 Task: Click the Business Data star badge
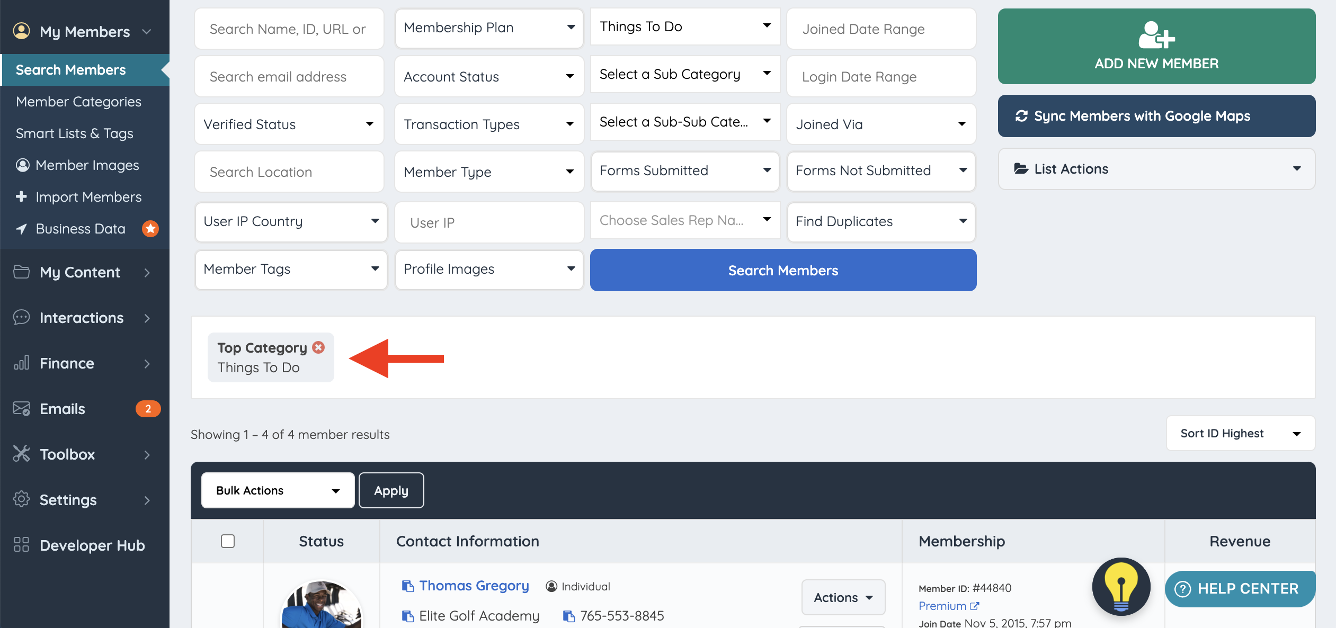[150, 228]
